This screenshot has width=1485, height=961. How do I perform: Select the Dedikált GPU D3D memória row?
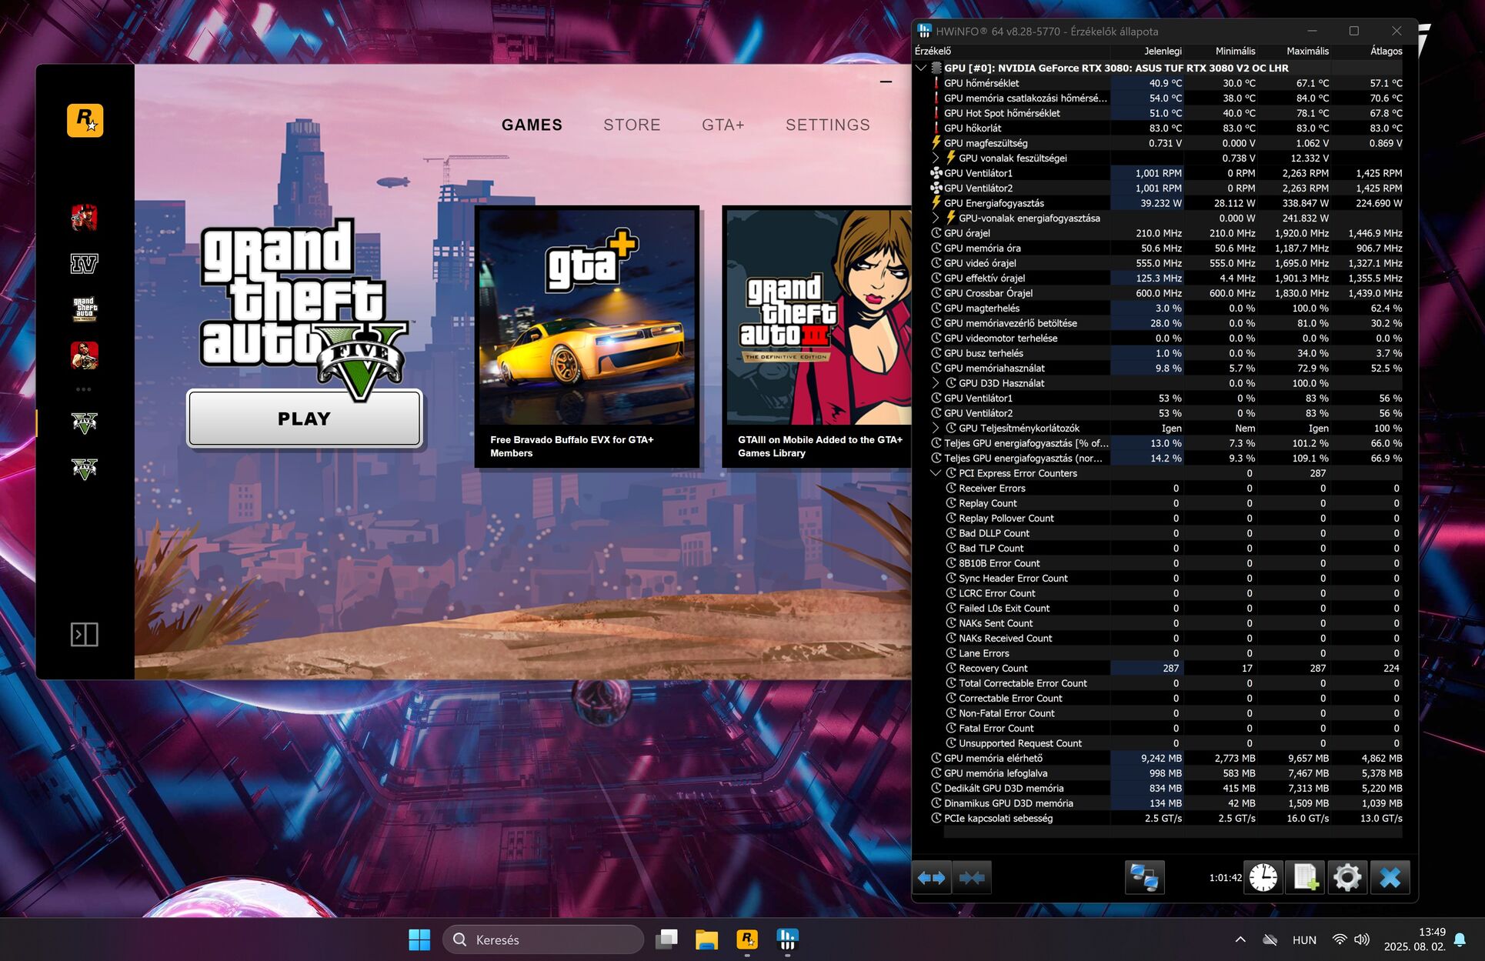tap(1166, 788)
